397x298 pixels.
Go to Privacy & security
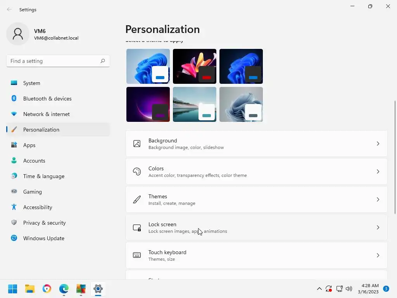(58, 222)
